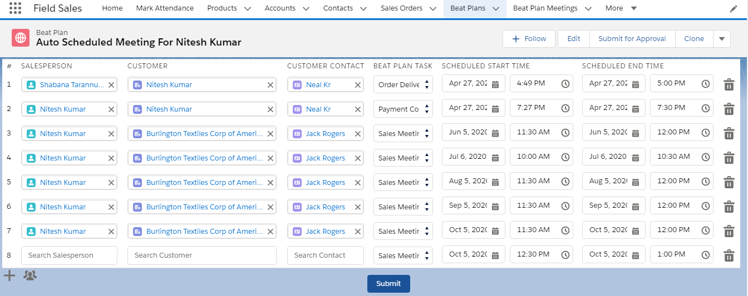Open calendar icon for Jun 5 start date
This screenshot has height=296, width=748.
[x=495, y=133]
